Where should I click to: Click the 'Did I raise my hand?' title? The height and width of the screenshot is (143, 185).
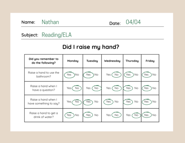pos(91,47)
